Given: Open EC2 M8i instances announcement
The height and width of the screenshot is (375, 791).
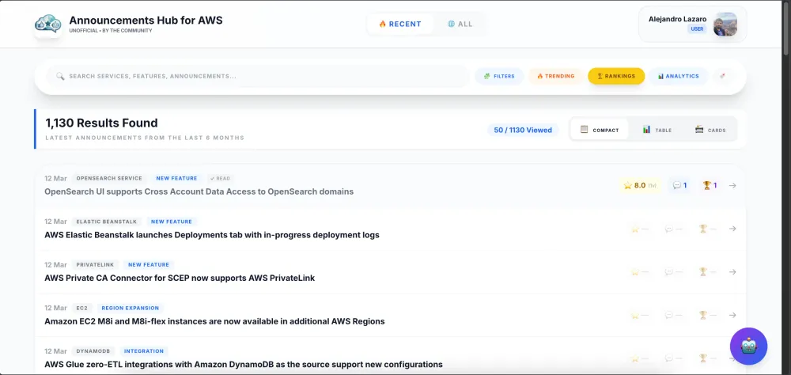Looking at the screenshot, I should pyautogui.click(x=214, y=321).
